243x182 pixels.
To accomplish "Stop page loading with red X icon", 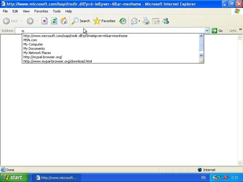I will [44, 21].
